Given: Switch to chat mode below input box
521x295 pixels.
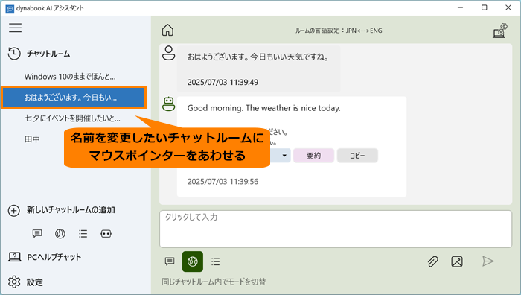Looking at the screenshot, I should 170,261.
